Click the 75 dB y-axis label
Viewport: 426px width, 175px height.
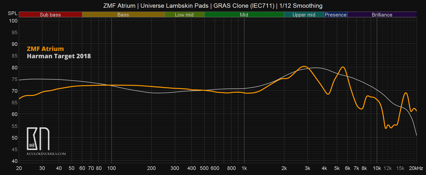pyautogui.click(x=14, y=79)
